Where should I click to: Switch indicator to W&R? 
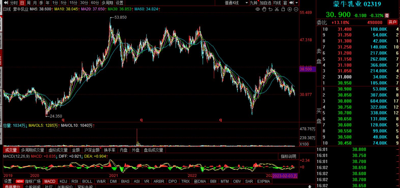101,181
